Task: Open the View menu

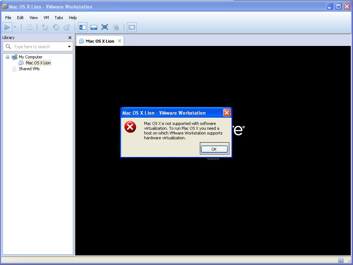Action: (33, 18)
